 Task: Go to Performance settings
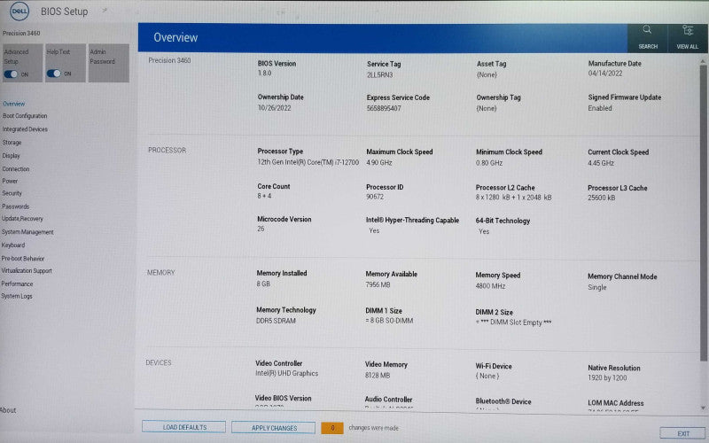coord(17,284)
